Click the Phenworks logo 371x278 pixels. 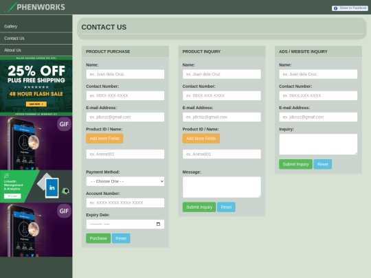point(35,7)
